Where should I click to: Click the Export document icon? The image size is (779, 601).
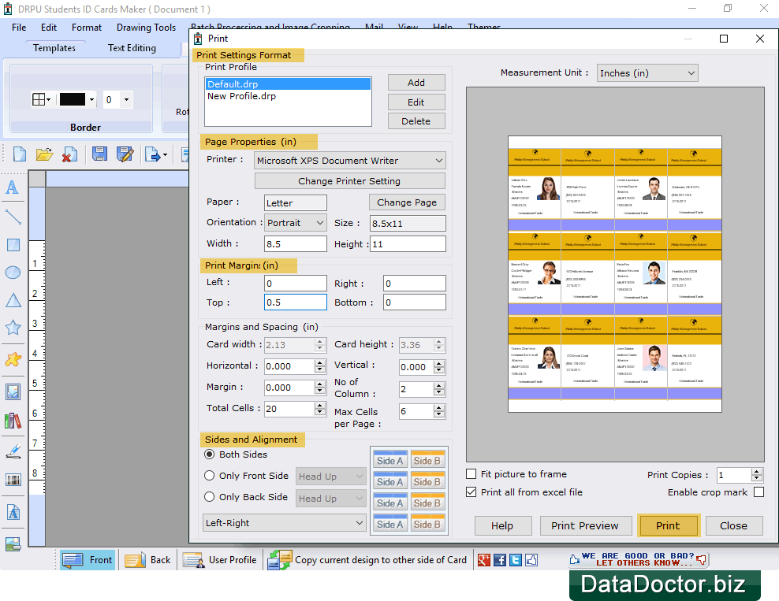(x=153, y=155)
